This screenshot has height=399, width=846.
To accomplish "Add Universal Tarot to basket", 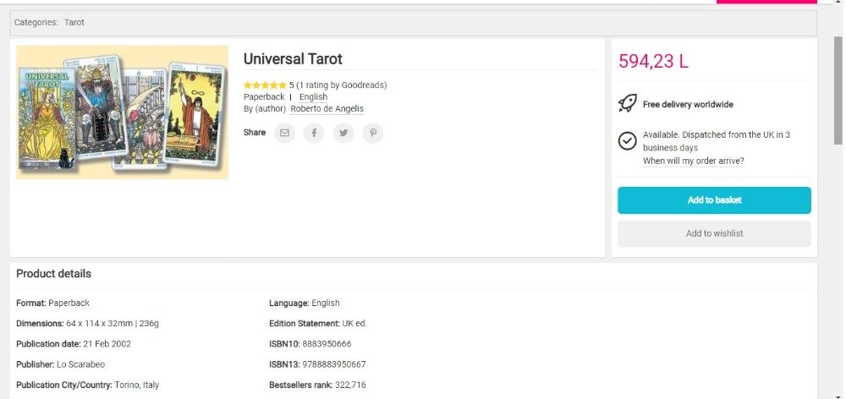I will click(714, 200).
